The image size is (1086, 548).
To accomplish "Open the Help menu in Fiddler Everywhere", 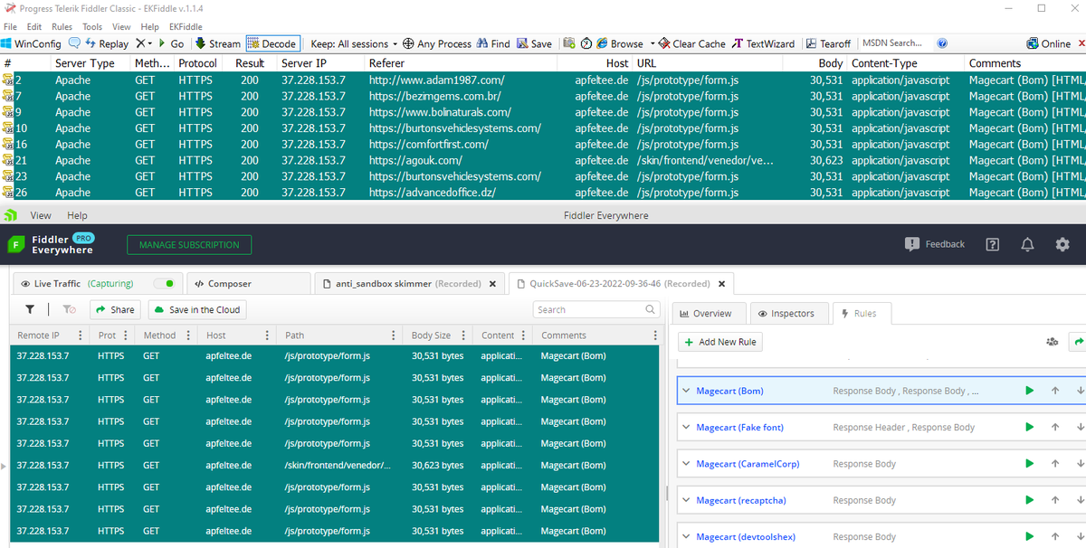I will click(77, 215).
